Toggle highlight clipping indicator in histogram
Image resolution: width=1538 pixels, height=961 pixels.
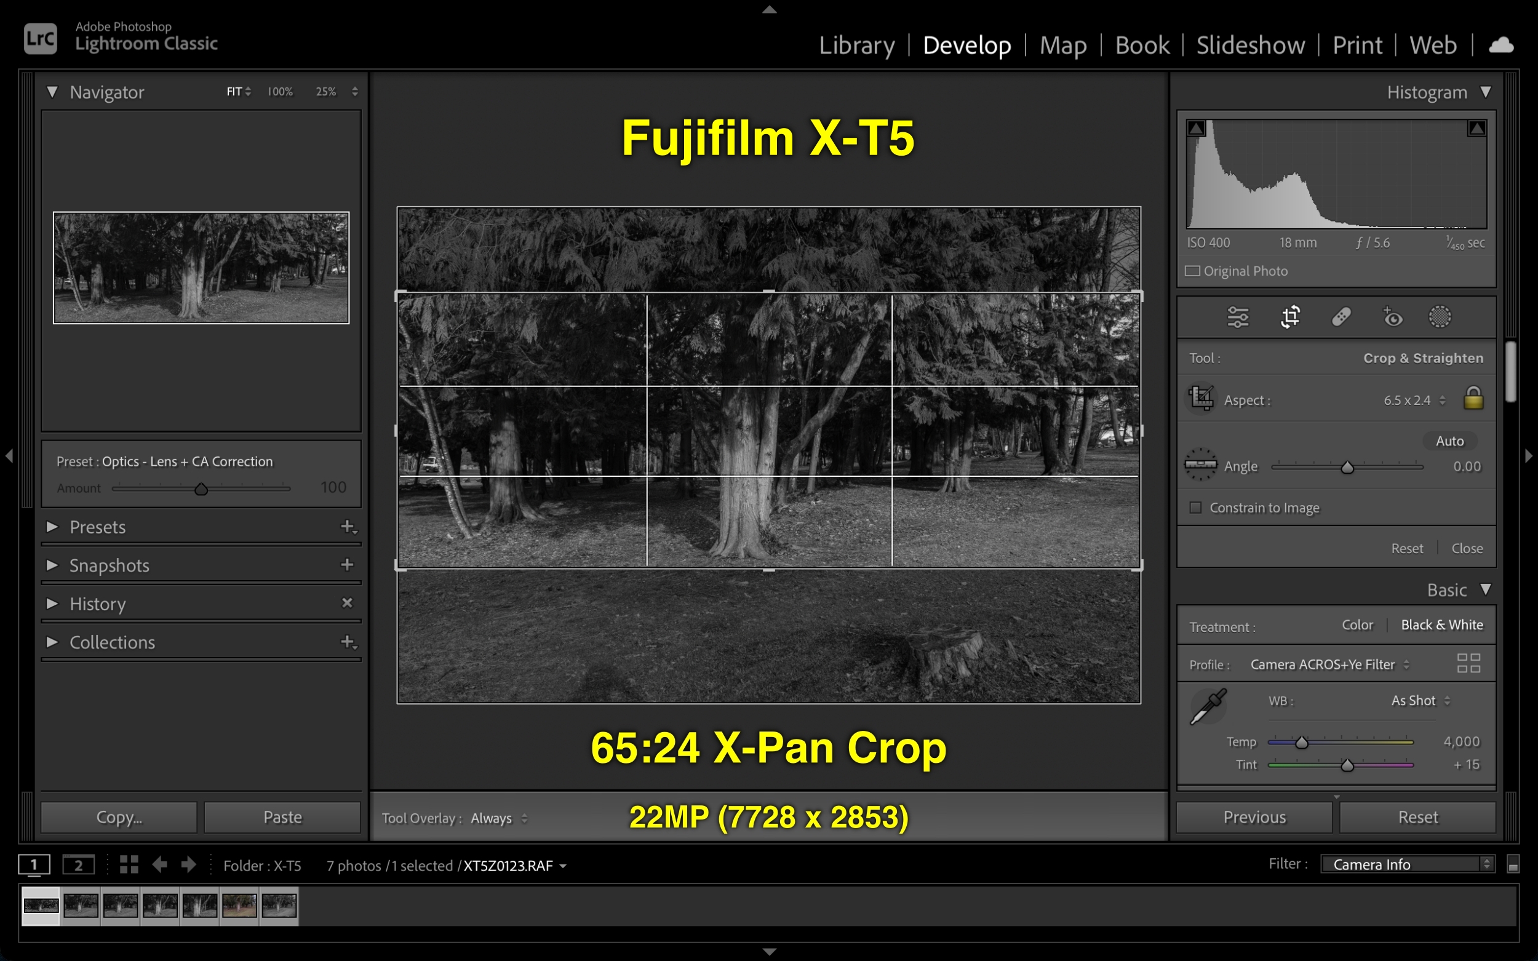1476,129
